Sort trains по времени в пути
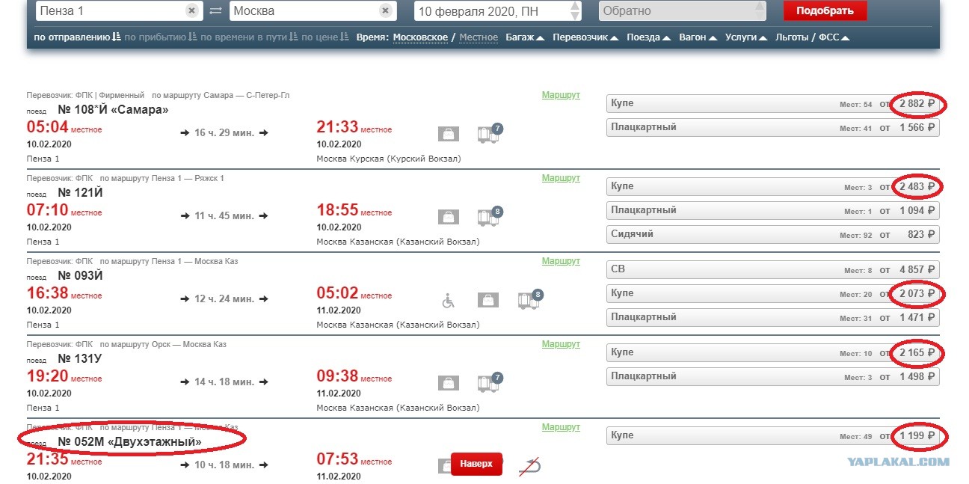969x484 pixels. 250,37
